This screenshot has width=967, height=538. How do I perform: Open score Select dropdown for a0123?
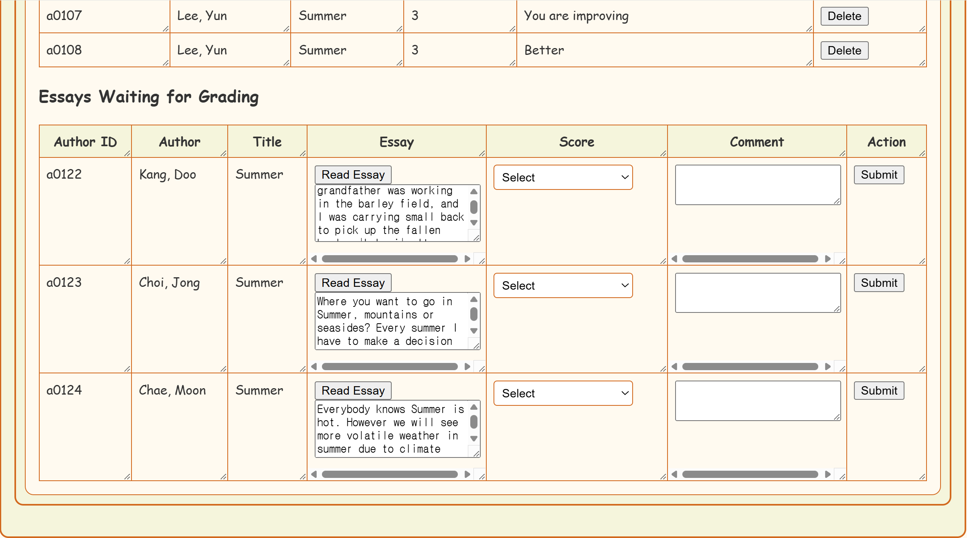[563, 286]
